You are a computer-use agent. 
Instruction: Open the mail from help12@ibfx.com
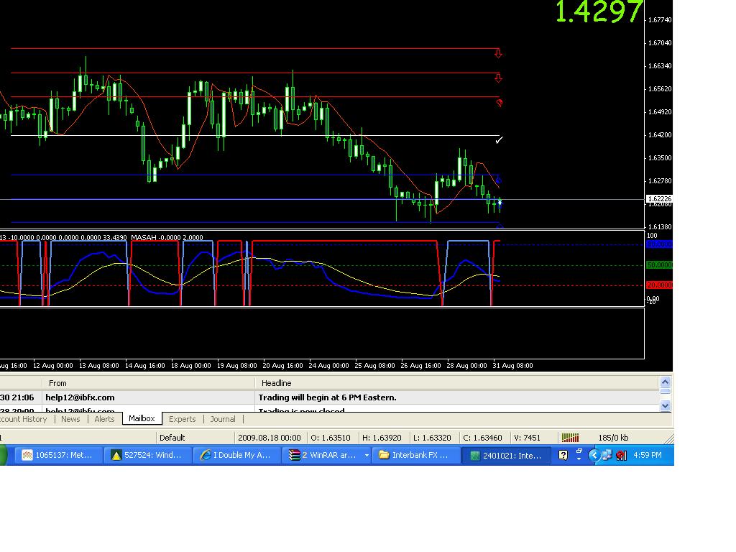coord(80,397)
